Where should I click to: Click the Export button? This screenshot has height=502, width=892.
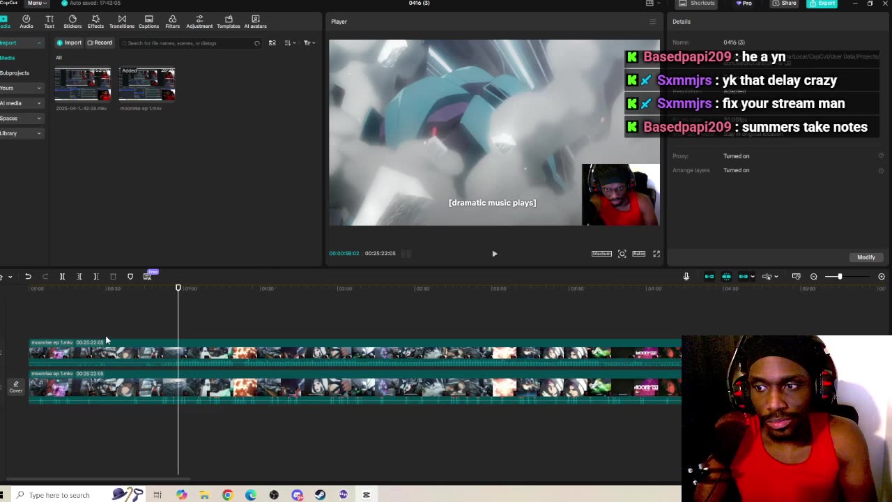(822, 3)
